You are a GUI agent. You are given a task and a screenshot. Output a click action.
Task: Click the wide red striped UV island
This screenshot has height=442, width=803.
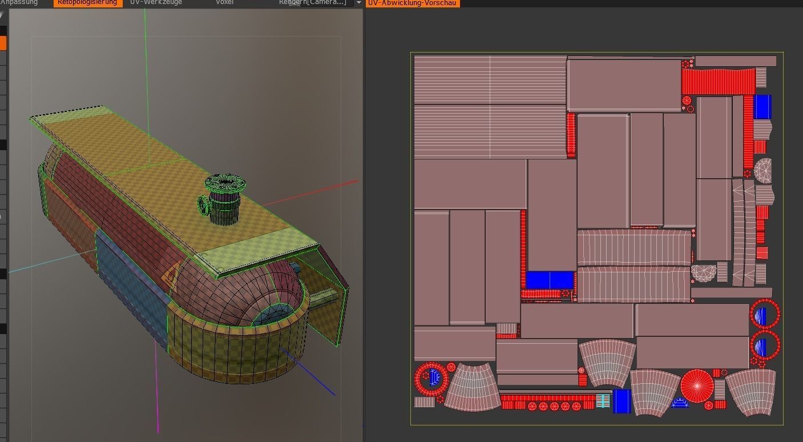[719, 82]
